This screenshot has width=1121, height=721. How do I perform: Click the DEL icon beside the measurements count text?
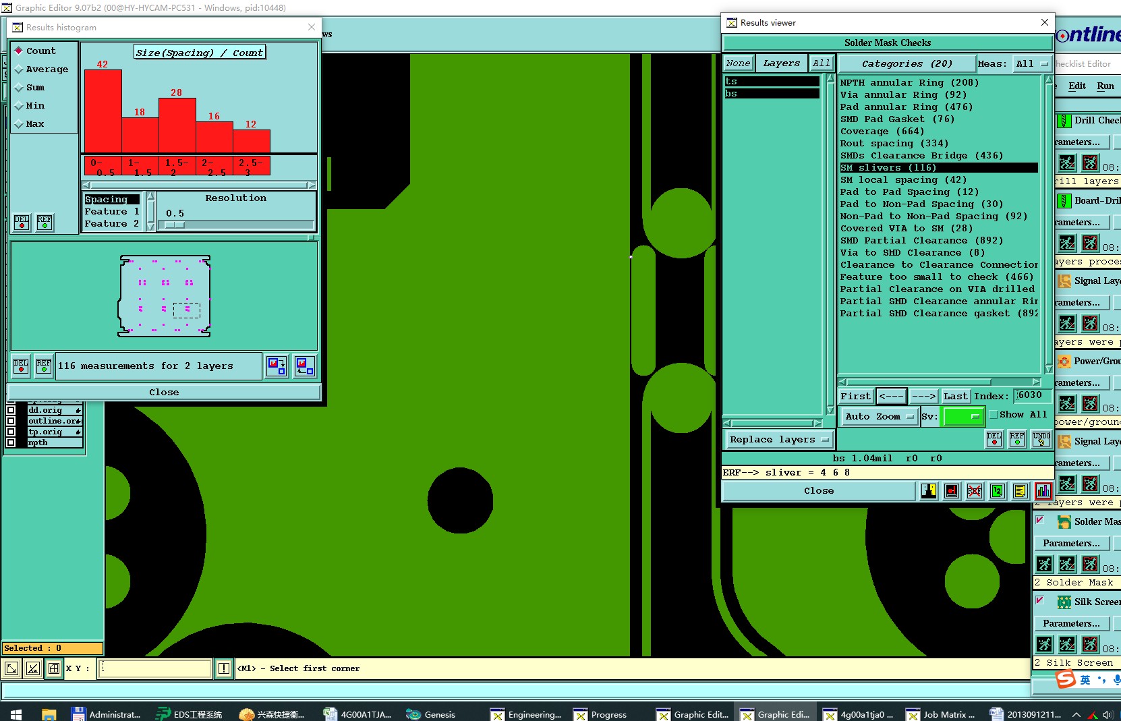coord(21,366)
